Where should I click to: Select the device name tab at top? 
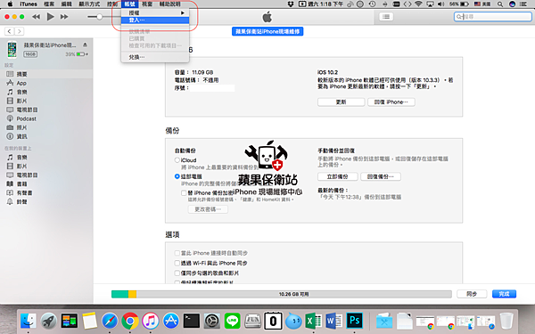[267, 31]
